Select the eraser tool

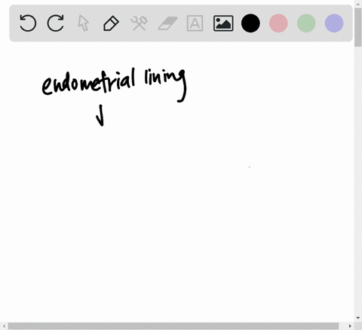[167, 23]
